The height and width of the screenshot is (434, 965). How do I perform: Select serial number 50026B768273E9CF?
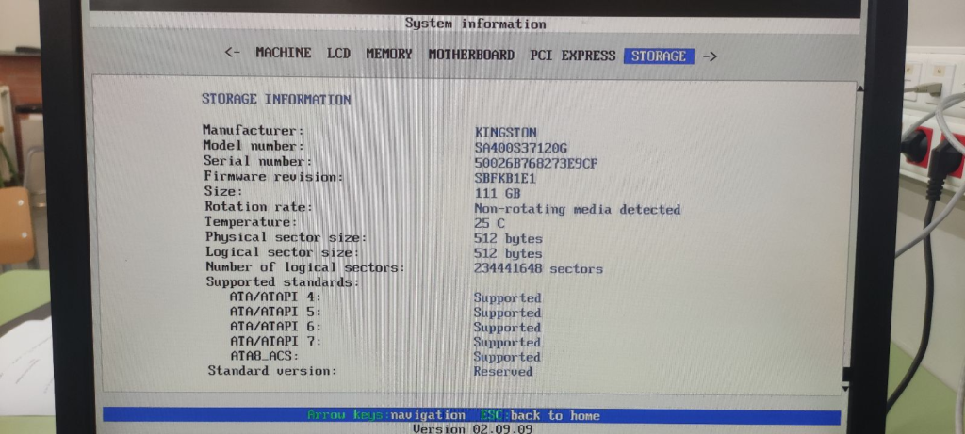click(x=536, y=164)
